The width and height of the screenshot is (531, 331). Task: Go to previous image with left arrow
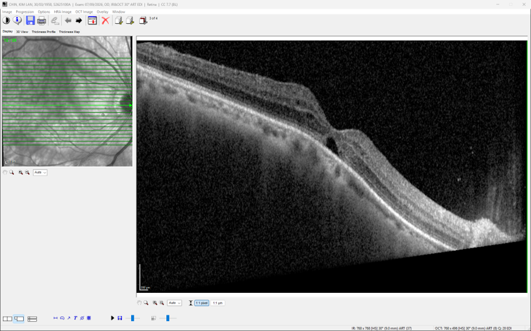pos(68,21)
